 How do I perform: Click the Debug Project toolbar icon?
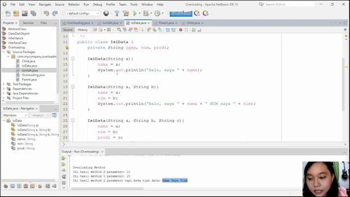pos(146,13)
